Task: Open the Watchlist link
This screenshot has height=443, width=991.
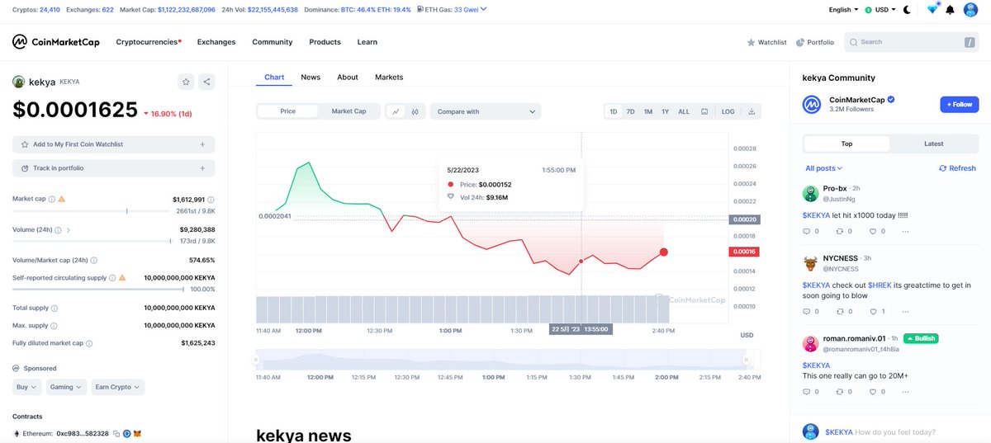Action: pos(767,42)
